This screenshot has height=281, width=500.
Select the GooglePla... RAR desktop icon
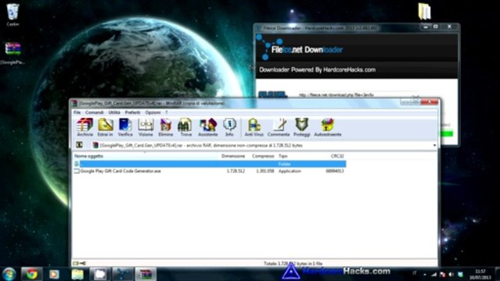point(13,53)
